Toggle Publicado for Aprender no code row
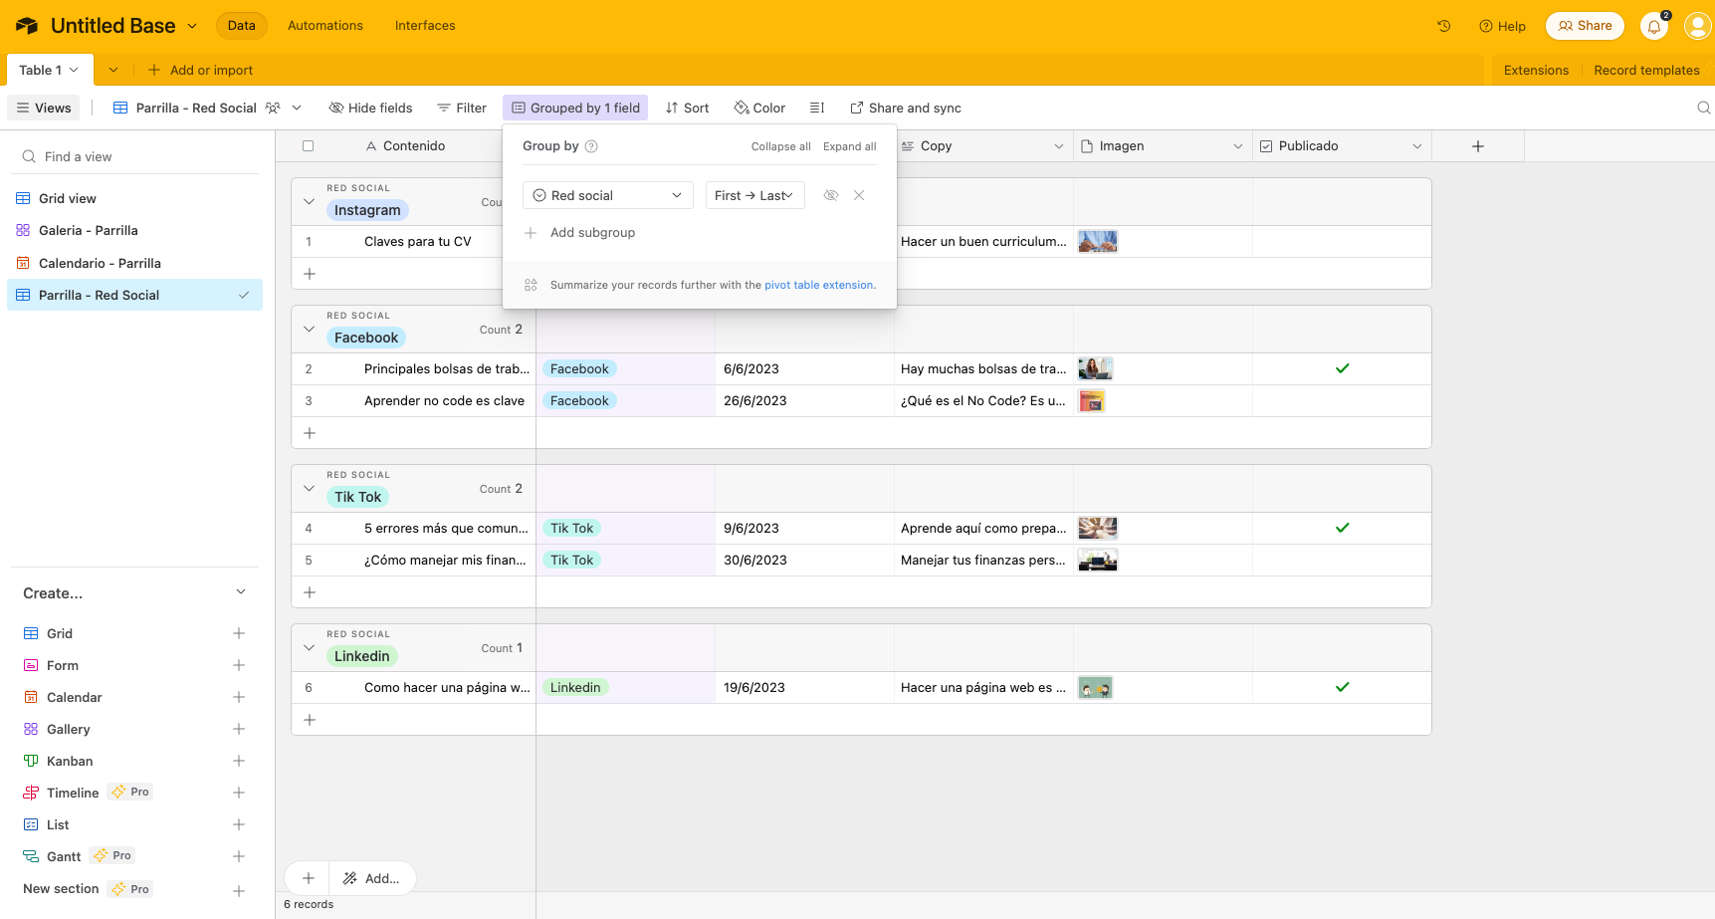Image resolution: width=1715 pixels, height=919 pixels. 1343,401
